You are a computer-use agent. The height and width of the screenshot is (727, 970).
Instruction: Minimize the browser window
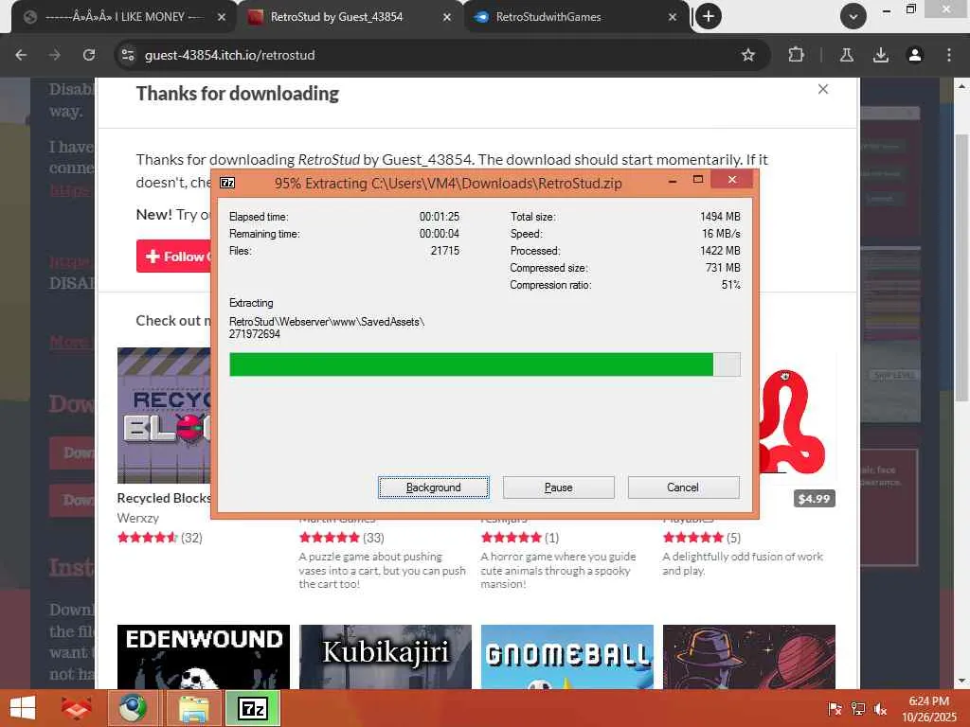coord(887,9)
